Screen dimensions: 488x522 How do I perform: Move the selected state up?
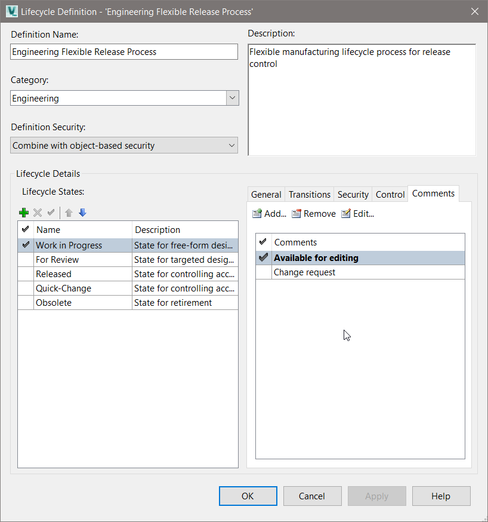68,213
